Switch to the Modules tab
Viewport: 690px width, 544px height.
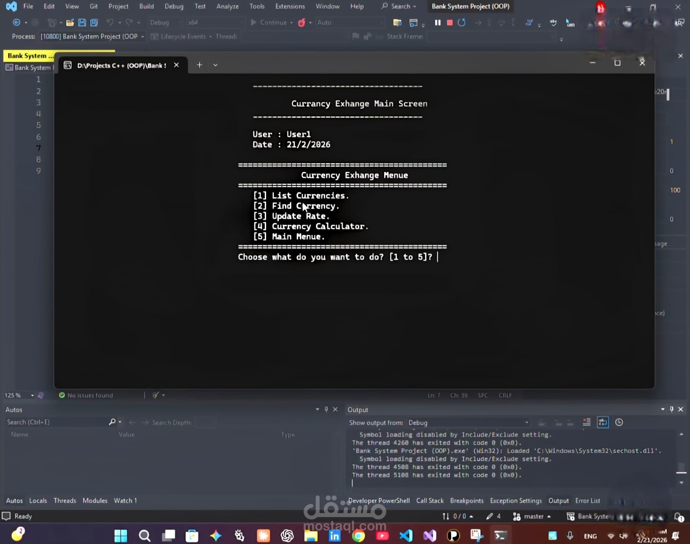(x=95, y=500)
